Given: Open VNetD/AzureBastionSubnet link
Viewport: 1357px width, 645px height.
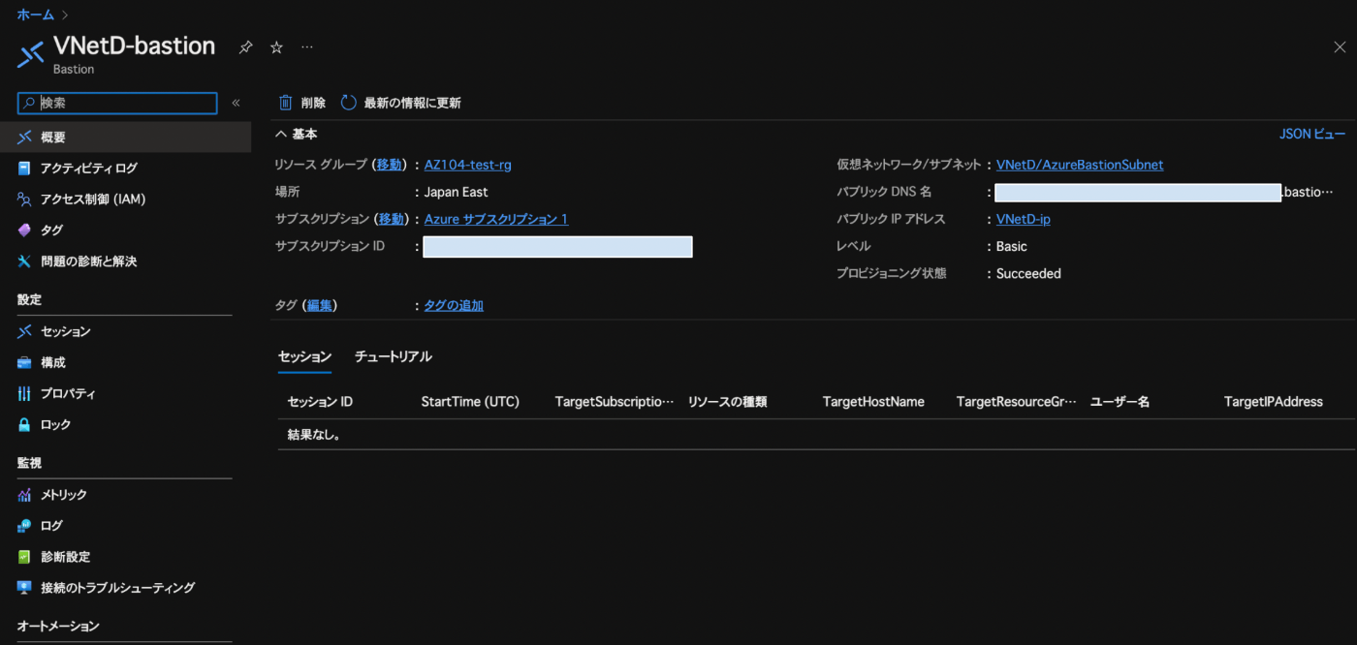Looking at the screenshot, I should pos(1080,165).
